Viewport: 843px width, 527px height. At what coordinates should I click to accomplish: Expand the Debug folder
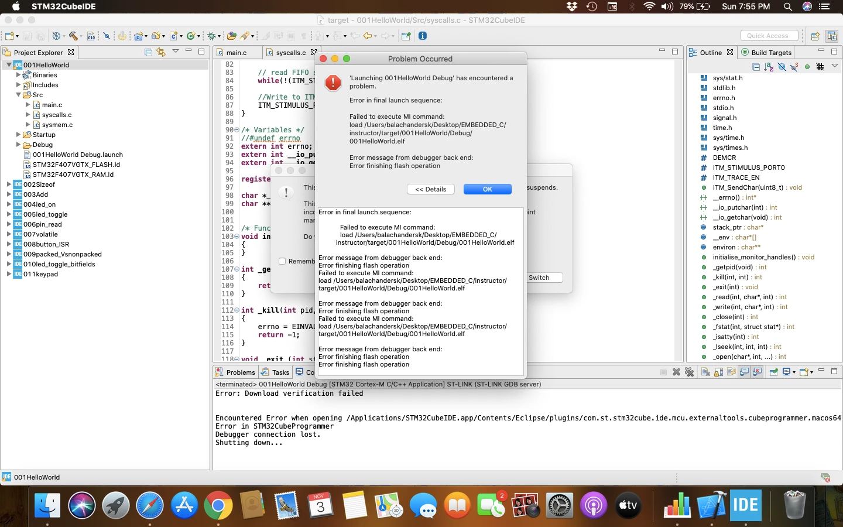tap(18, 145)
